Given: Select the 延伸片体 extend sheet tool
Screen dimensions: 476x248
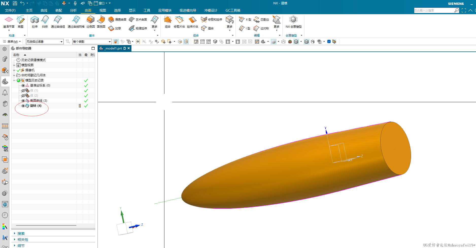Looking at the screenshot, I should [x=192, y=22].
